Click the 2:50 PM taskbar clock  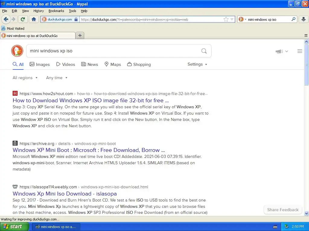pos(298,227)
